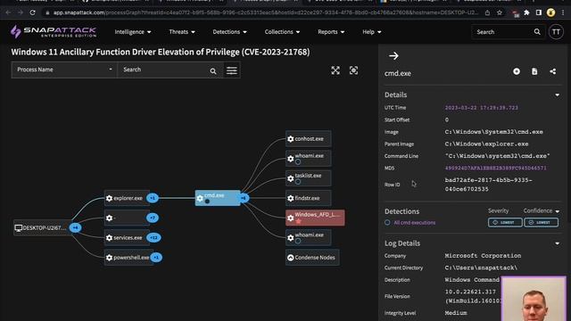Open the Intelligence menu
The height and width of the screenshot is (321, 571).
[133, 32]
